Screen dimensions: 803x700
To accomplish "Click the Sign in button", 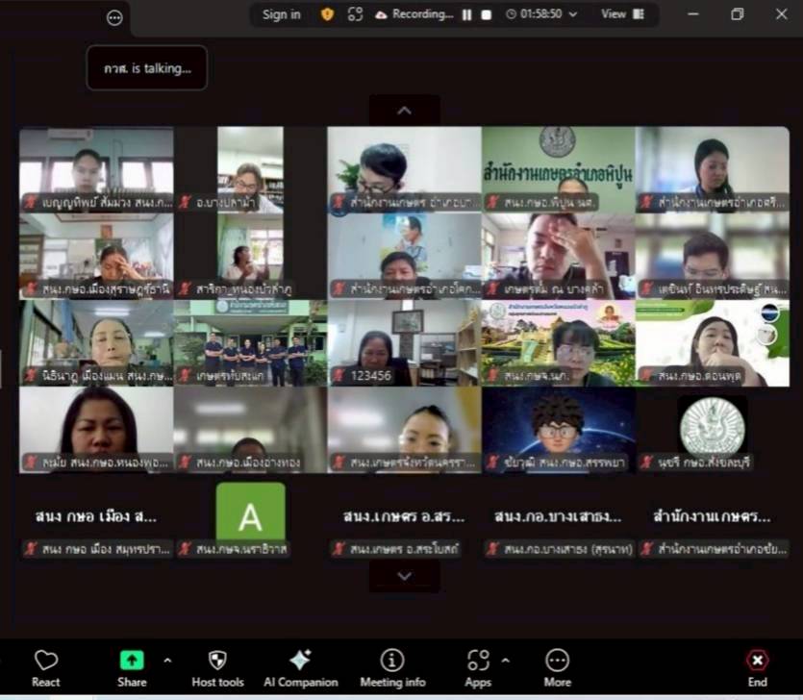I will 281,14.
